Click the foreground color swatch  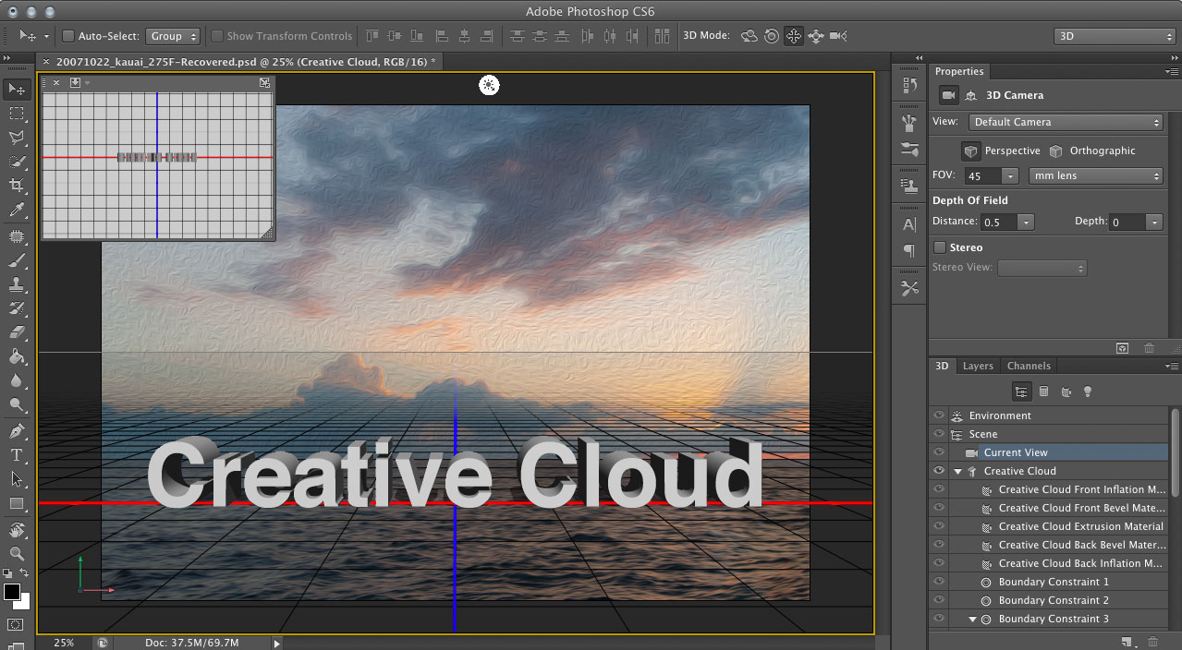[x=12, y=592]
